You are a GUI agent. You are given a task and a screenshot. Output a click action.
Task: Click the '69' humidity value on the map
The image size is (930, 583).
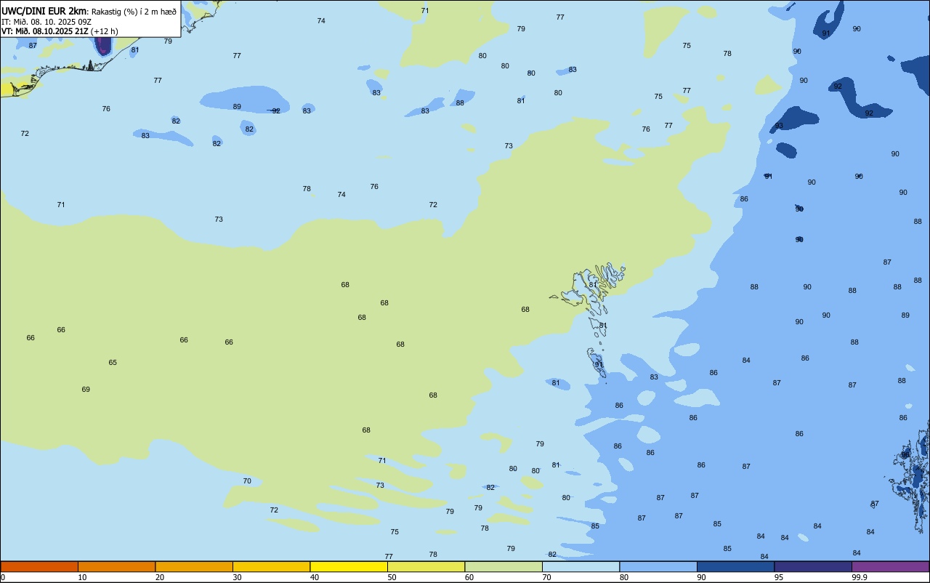[86, 390]
